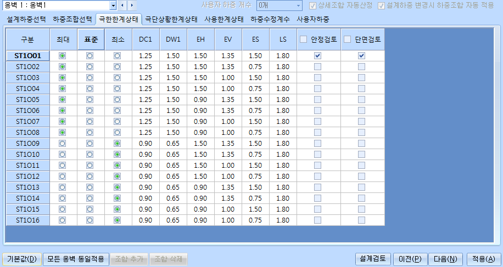Image resolution: width=503 pixels, height=267 pixels.
Task: Click the 설계검토 button
Action: [373, 259]
